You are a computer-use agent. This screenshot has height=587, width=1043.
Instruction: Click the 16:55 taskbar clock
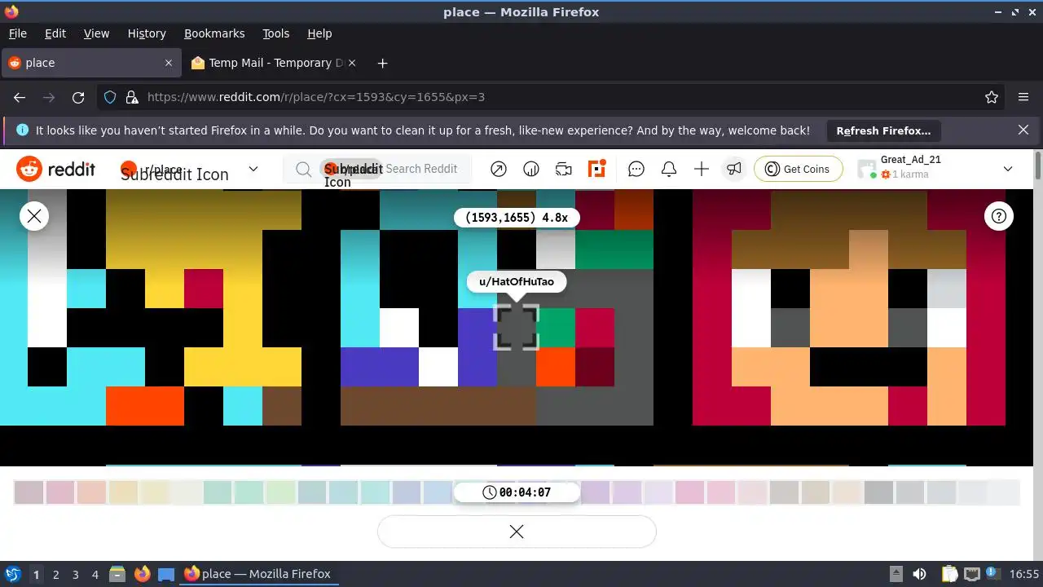click(1024, 574)
